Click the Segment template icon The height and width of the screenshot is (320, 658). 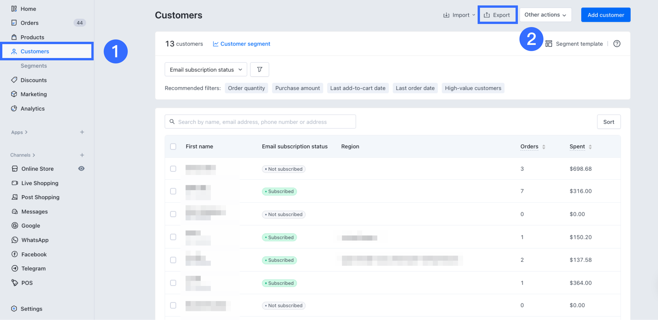549,44
